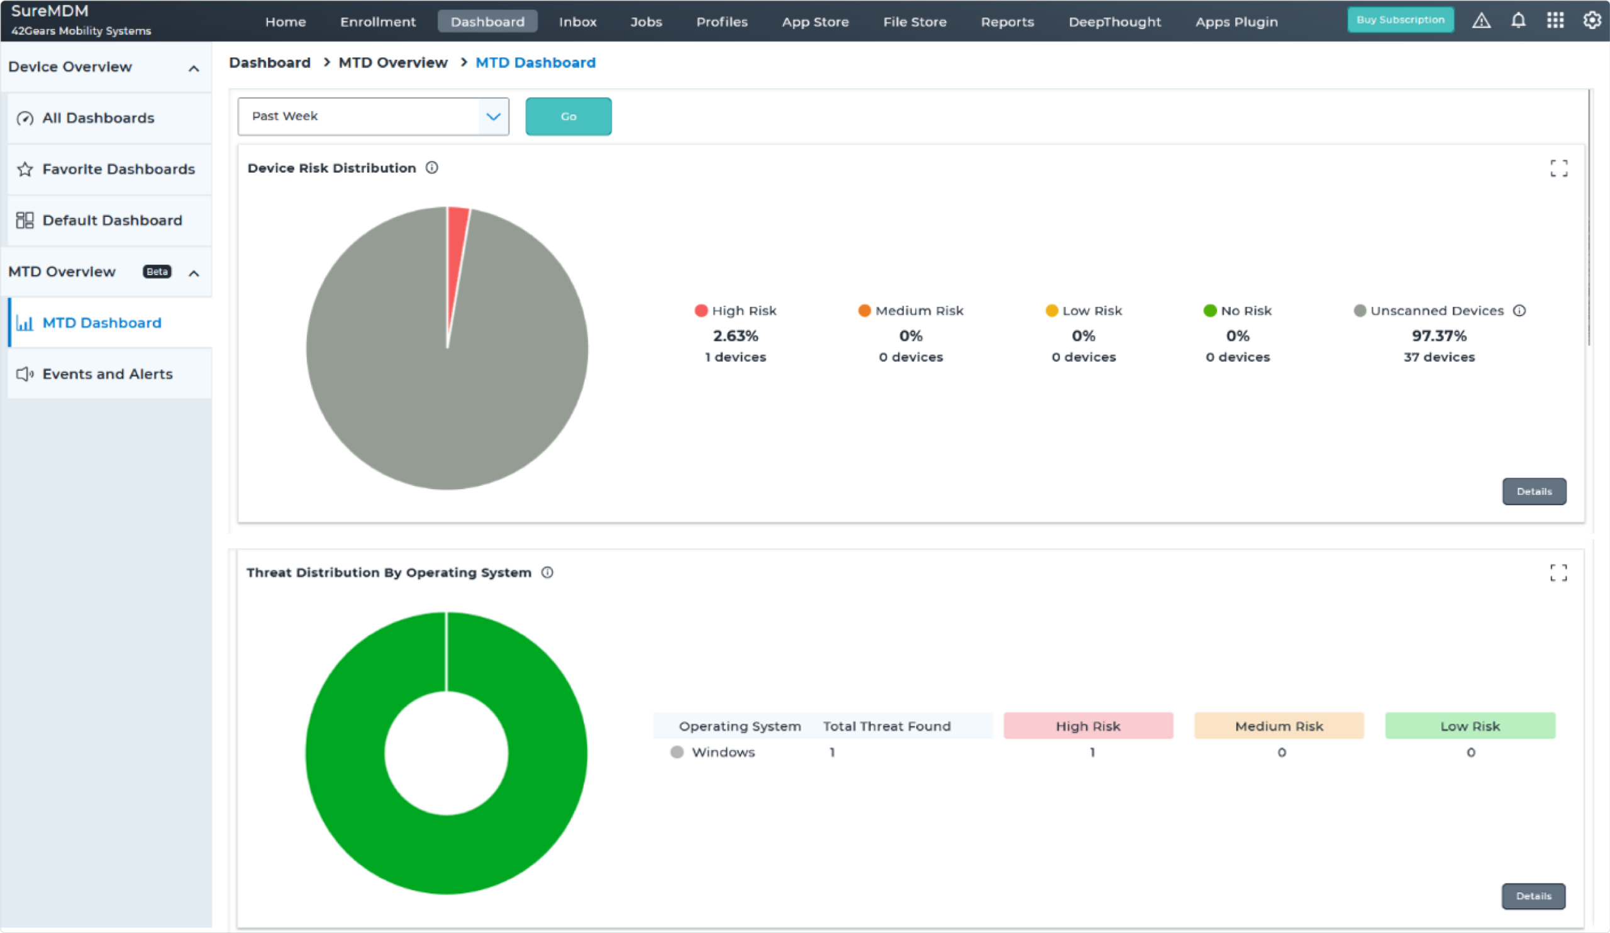Viewport: 1610px width, 933px height.
Task: Click Details on Threat Distribution panel
Action: point(1533,896)
